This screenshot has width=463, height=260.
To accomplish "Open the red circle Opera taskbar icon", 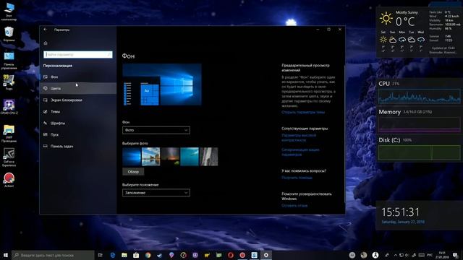I will [231, 255].
